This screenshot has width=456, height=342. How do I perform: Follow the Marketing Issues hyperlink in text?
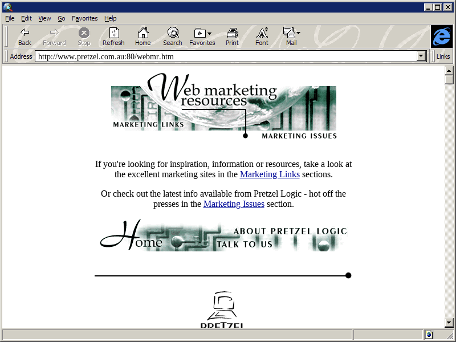click(x=234, y=203)
